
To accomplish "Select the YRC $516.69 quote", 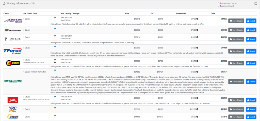I will tap(251, 109).
